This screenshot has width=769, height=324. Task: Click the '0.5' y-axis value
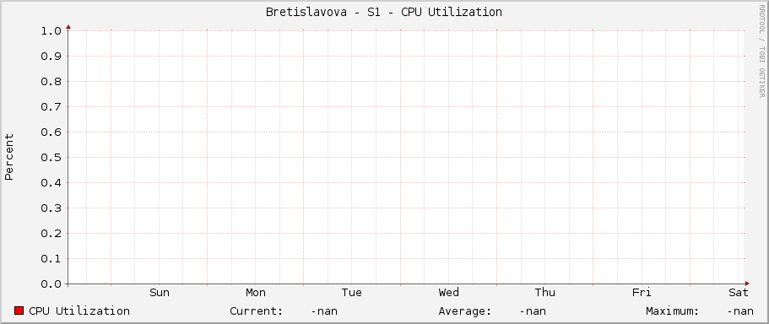[x=51, y=157]
